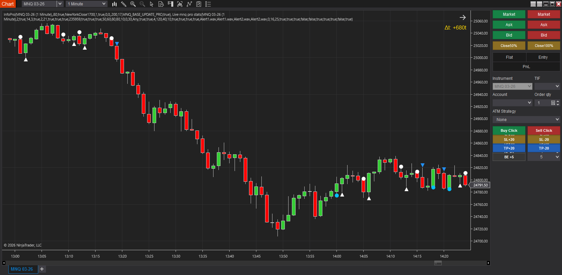Open the ATM Strategy dropdown

(526, 120)
